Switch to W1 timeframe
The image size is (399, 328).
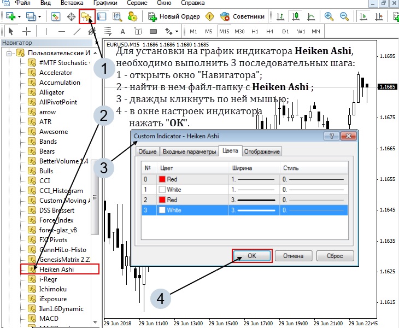(x=301, y=32)
